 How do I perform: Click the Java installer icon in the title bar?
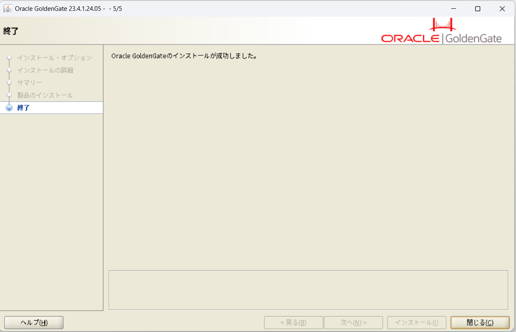7,8
